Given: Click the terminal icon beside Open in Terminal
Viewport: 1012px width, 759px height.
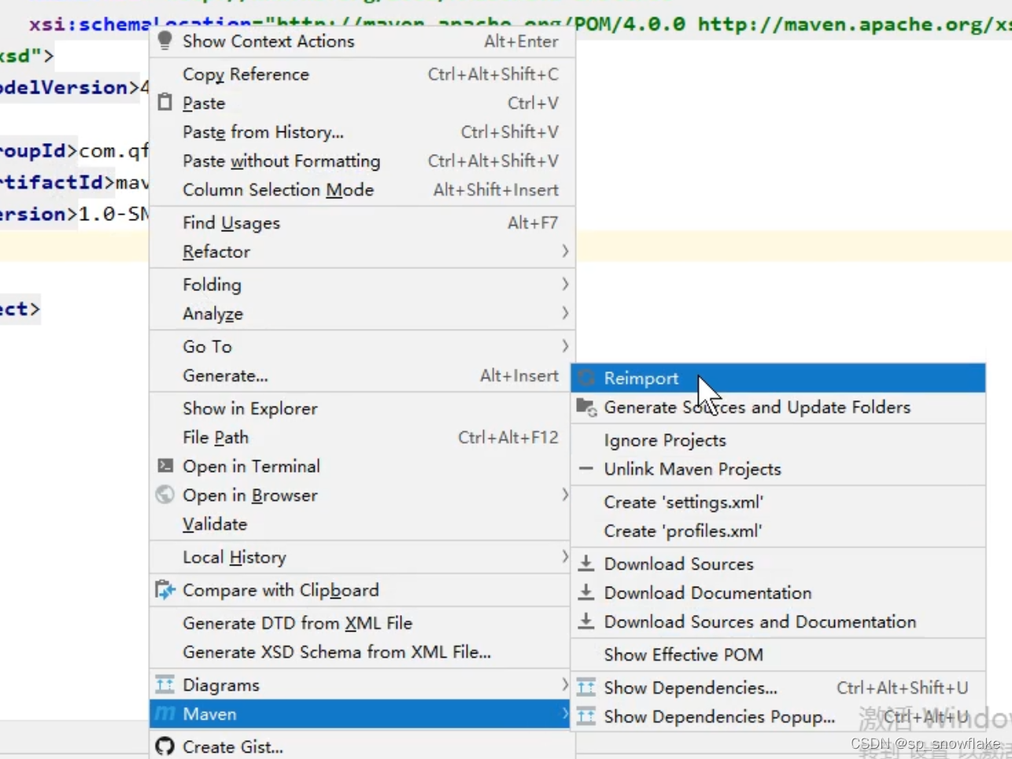Looking at the screenshot, I should click(x=165, y=466).
